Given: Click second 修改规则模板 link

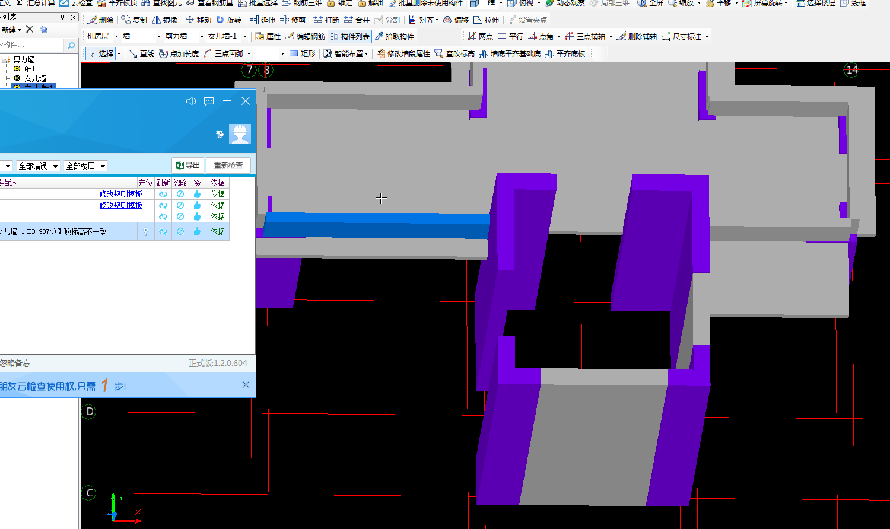Looking at the screenshot, I should click(x=121, y=205).
